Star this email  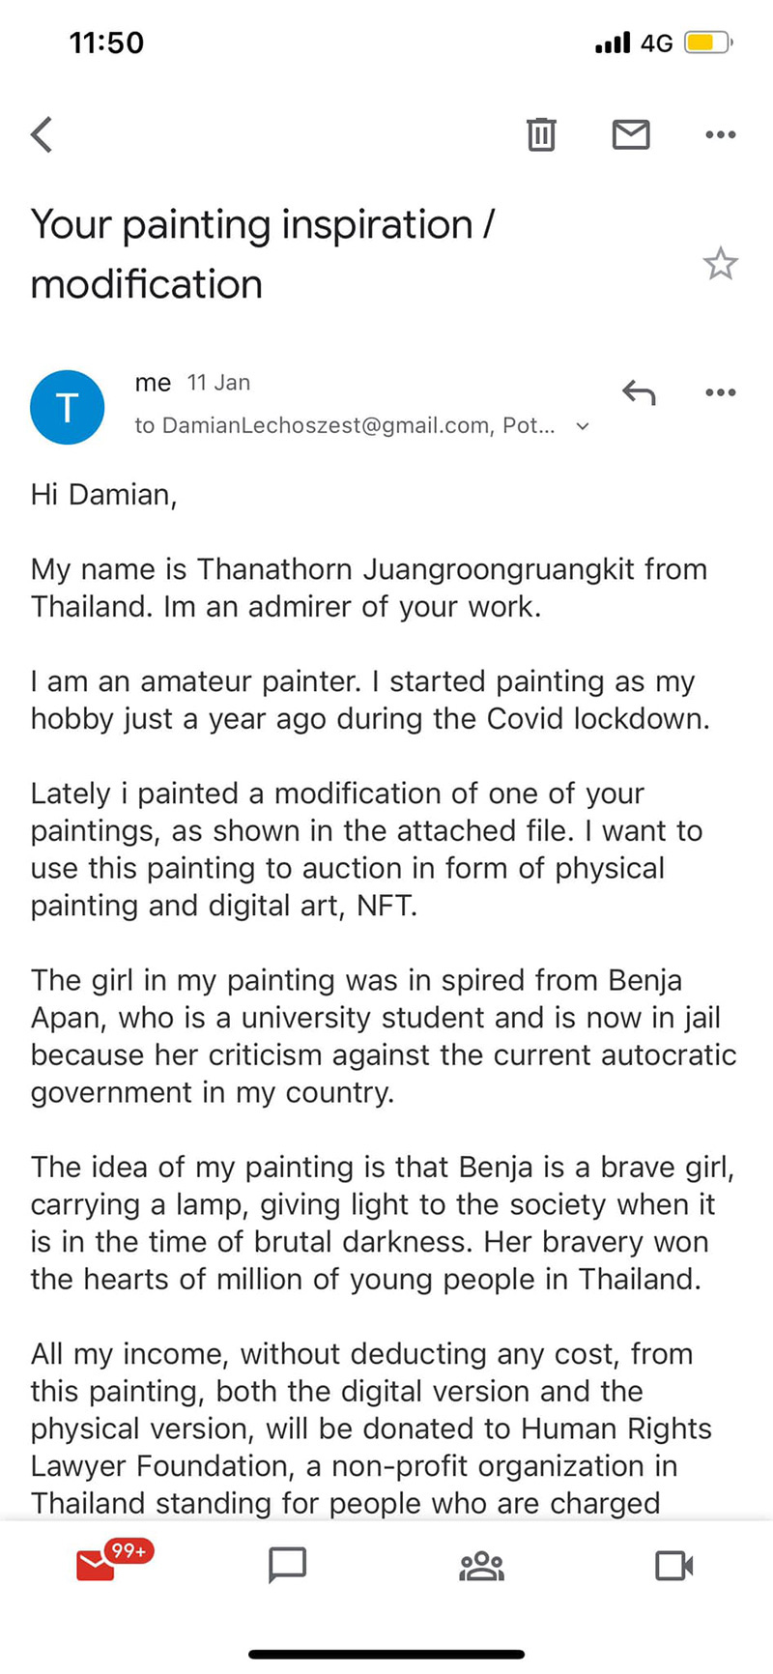(x=721, y=263)
